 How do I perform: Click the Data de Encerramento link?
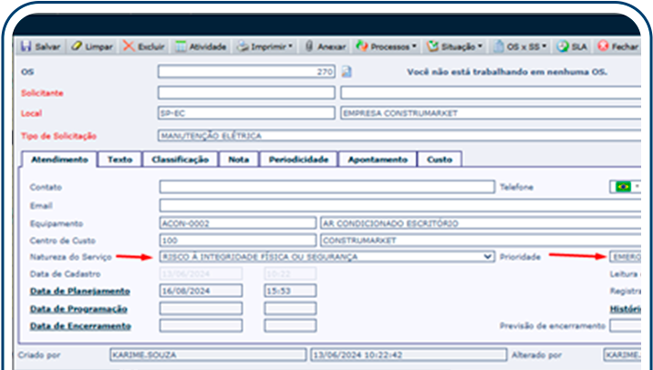tap(78, 325)
